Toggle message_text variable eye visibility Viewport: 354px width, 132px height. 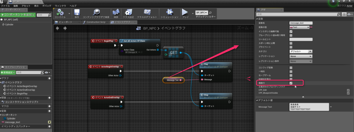click(x=49, y=122)
